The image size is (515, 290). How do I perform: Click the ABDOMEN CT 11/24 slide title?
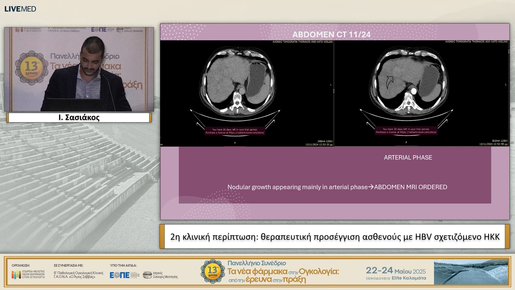tap(332, 34)
